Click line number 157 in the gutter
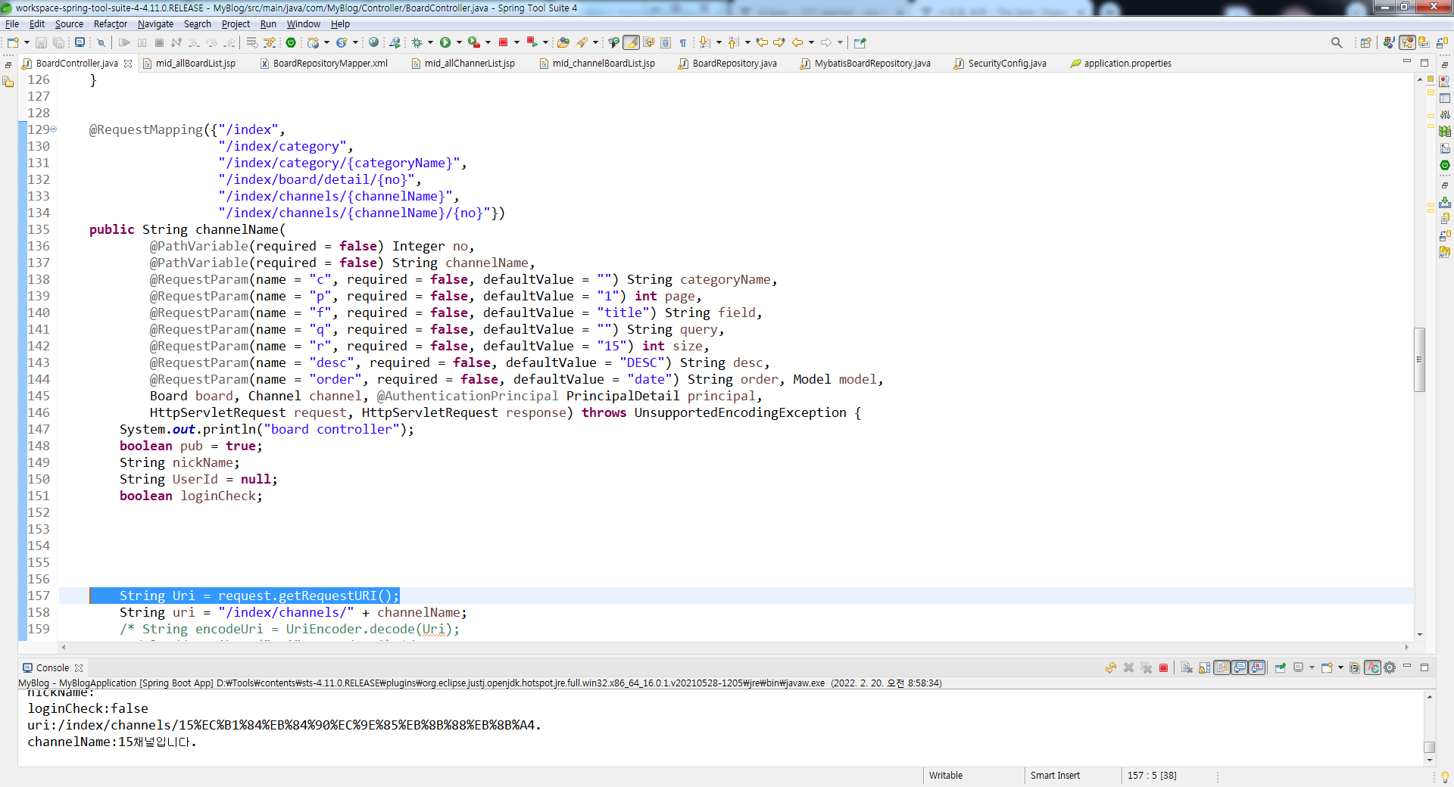The width and height of the screenshot is (1454, 787). (x=39, y=596)
